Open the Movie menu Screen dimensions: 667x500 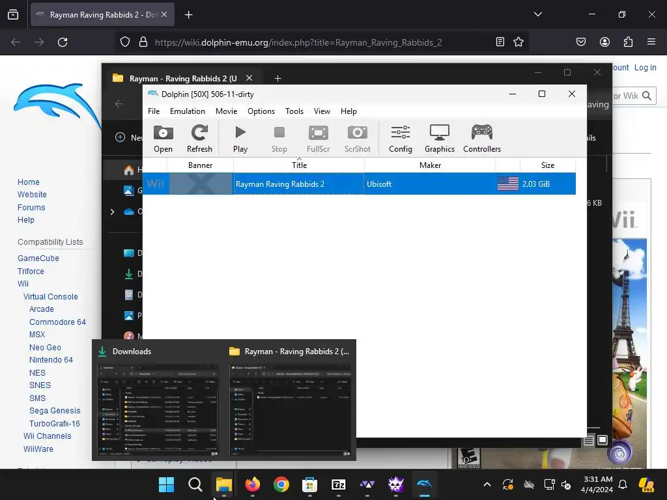(x=226, y=111)
